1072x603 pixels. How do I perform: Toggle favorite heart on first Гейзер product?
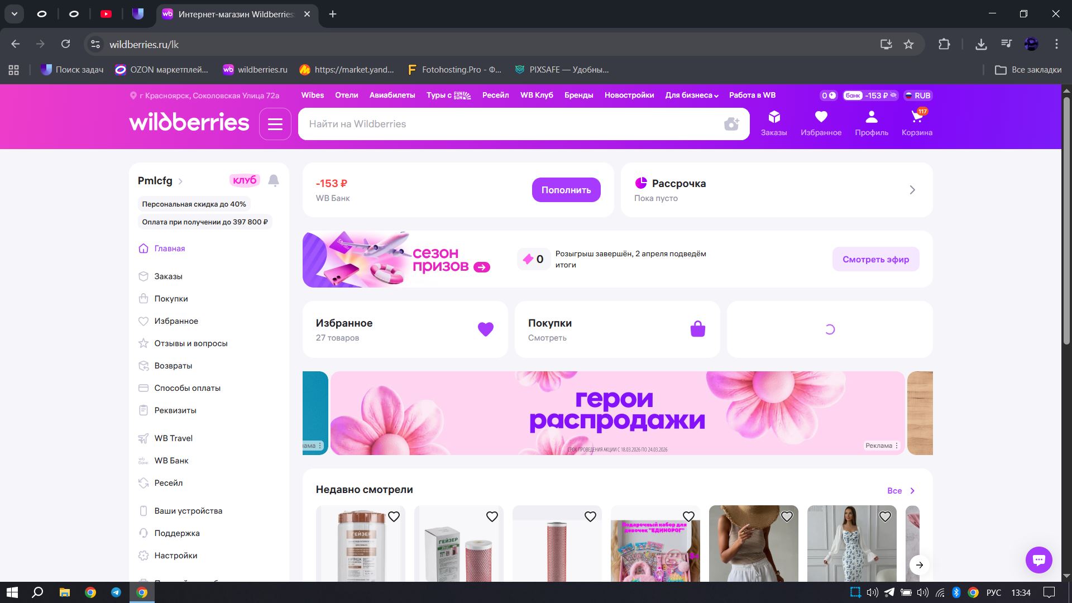point(394,517)
